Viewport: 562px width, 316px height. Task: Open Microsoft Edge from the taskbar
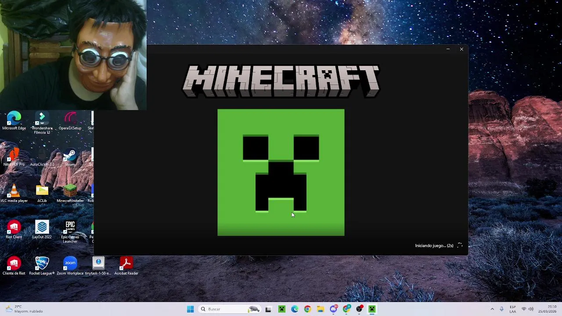(295, 309)
